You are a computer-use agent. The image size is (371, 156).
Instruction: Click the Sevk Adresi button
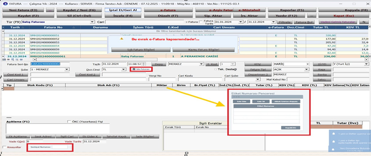[x=43, y=137]
